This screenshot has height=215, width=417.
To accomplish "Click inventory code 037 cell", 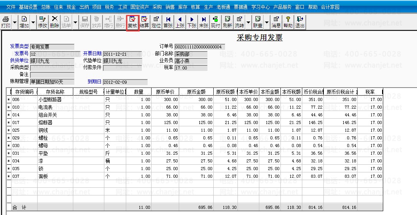I will pos(24,176).
